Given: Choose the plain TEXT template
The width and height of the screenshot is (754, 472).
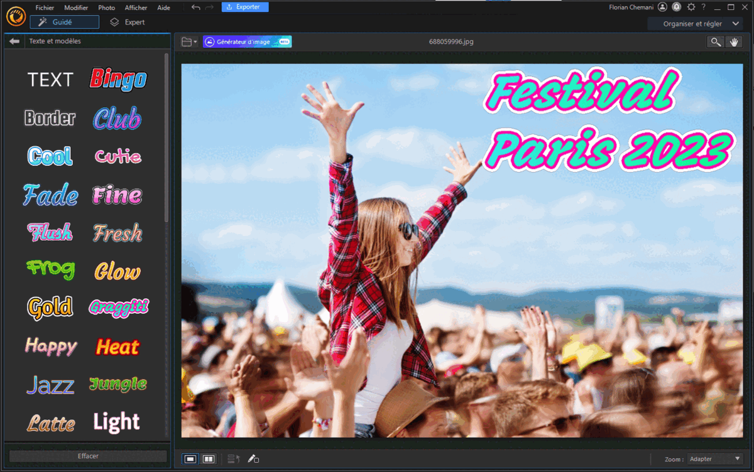Looking at the screenshot, I should (x=50, y=80).
